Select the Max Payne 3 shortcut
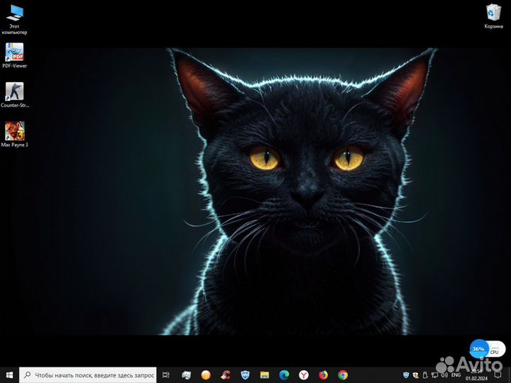511x383 pixels. [x=15, y=134]
